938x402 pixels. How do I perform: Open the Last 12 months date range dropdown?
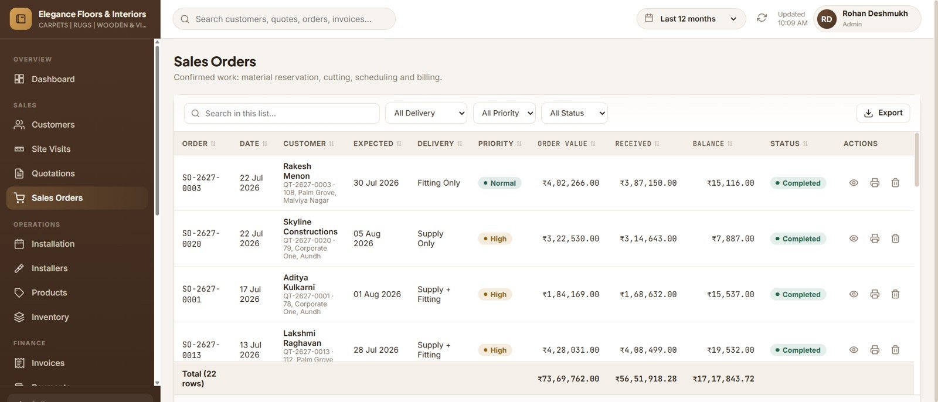(691, 19)
